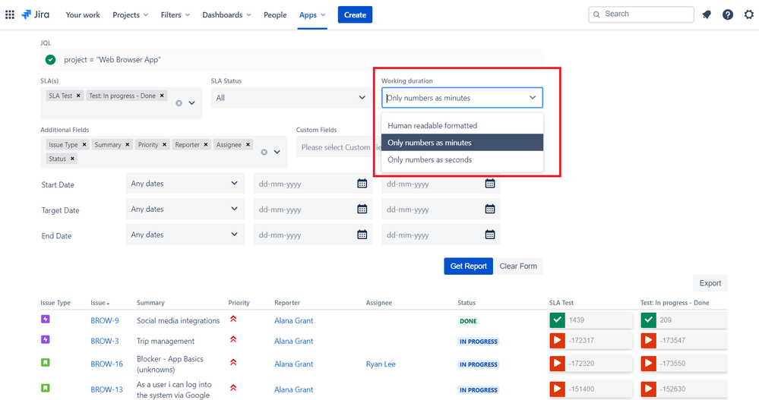Open the Working duration combo box

tap(462, 98)
